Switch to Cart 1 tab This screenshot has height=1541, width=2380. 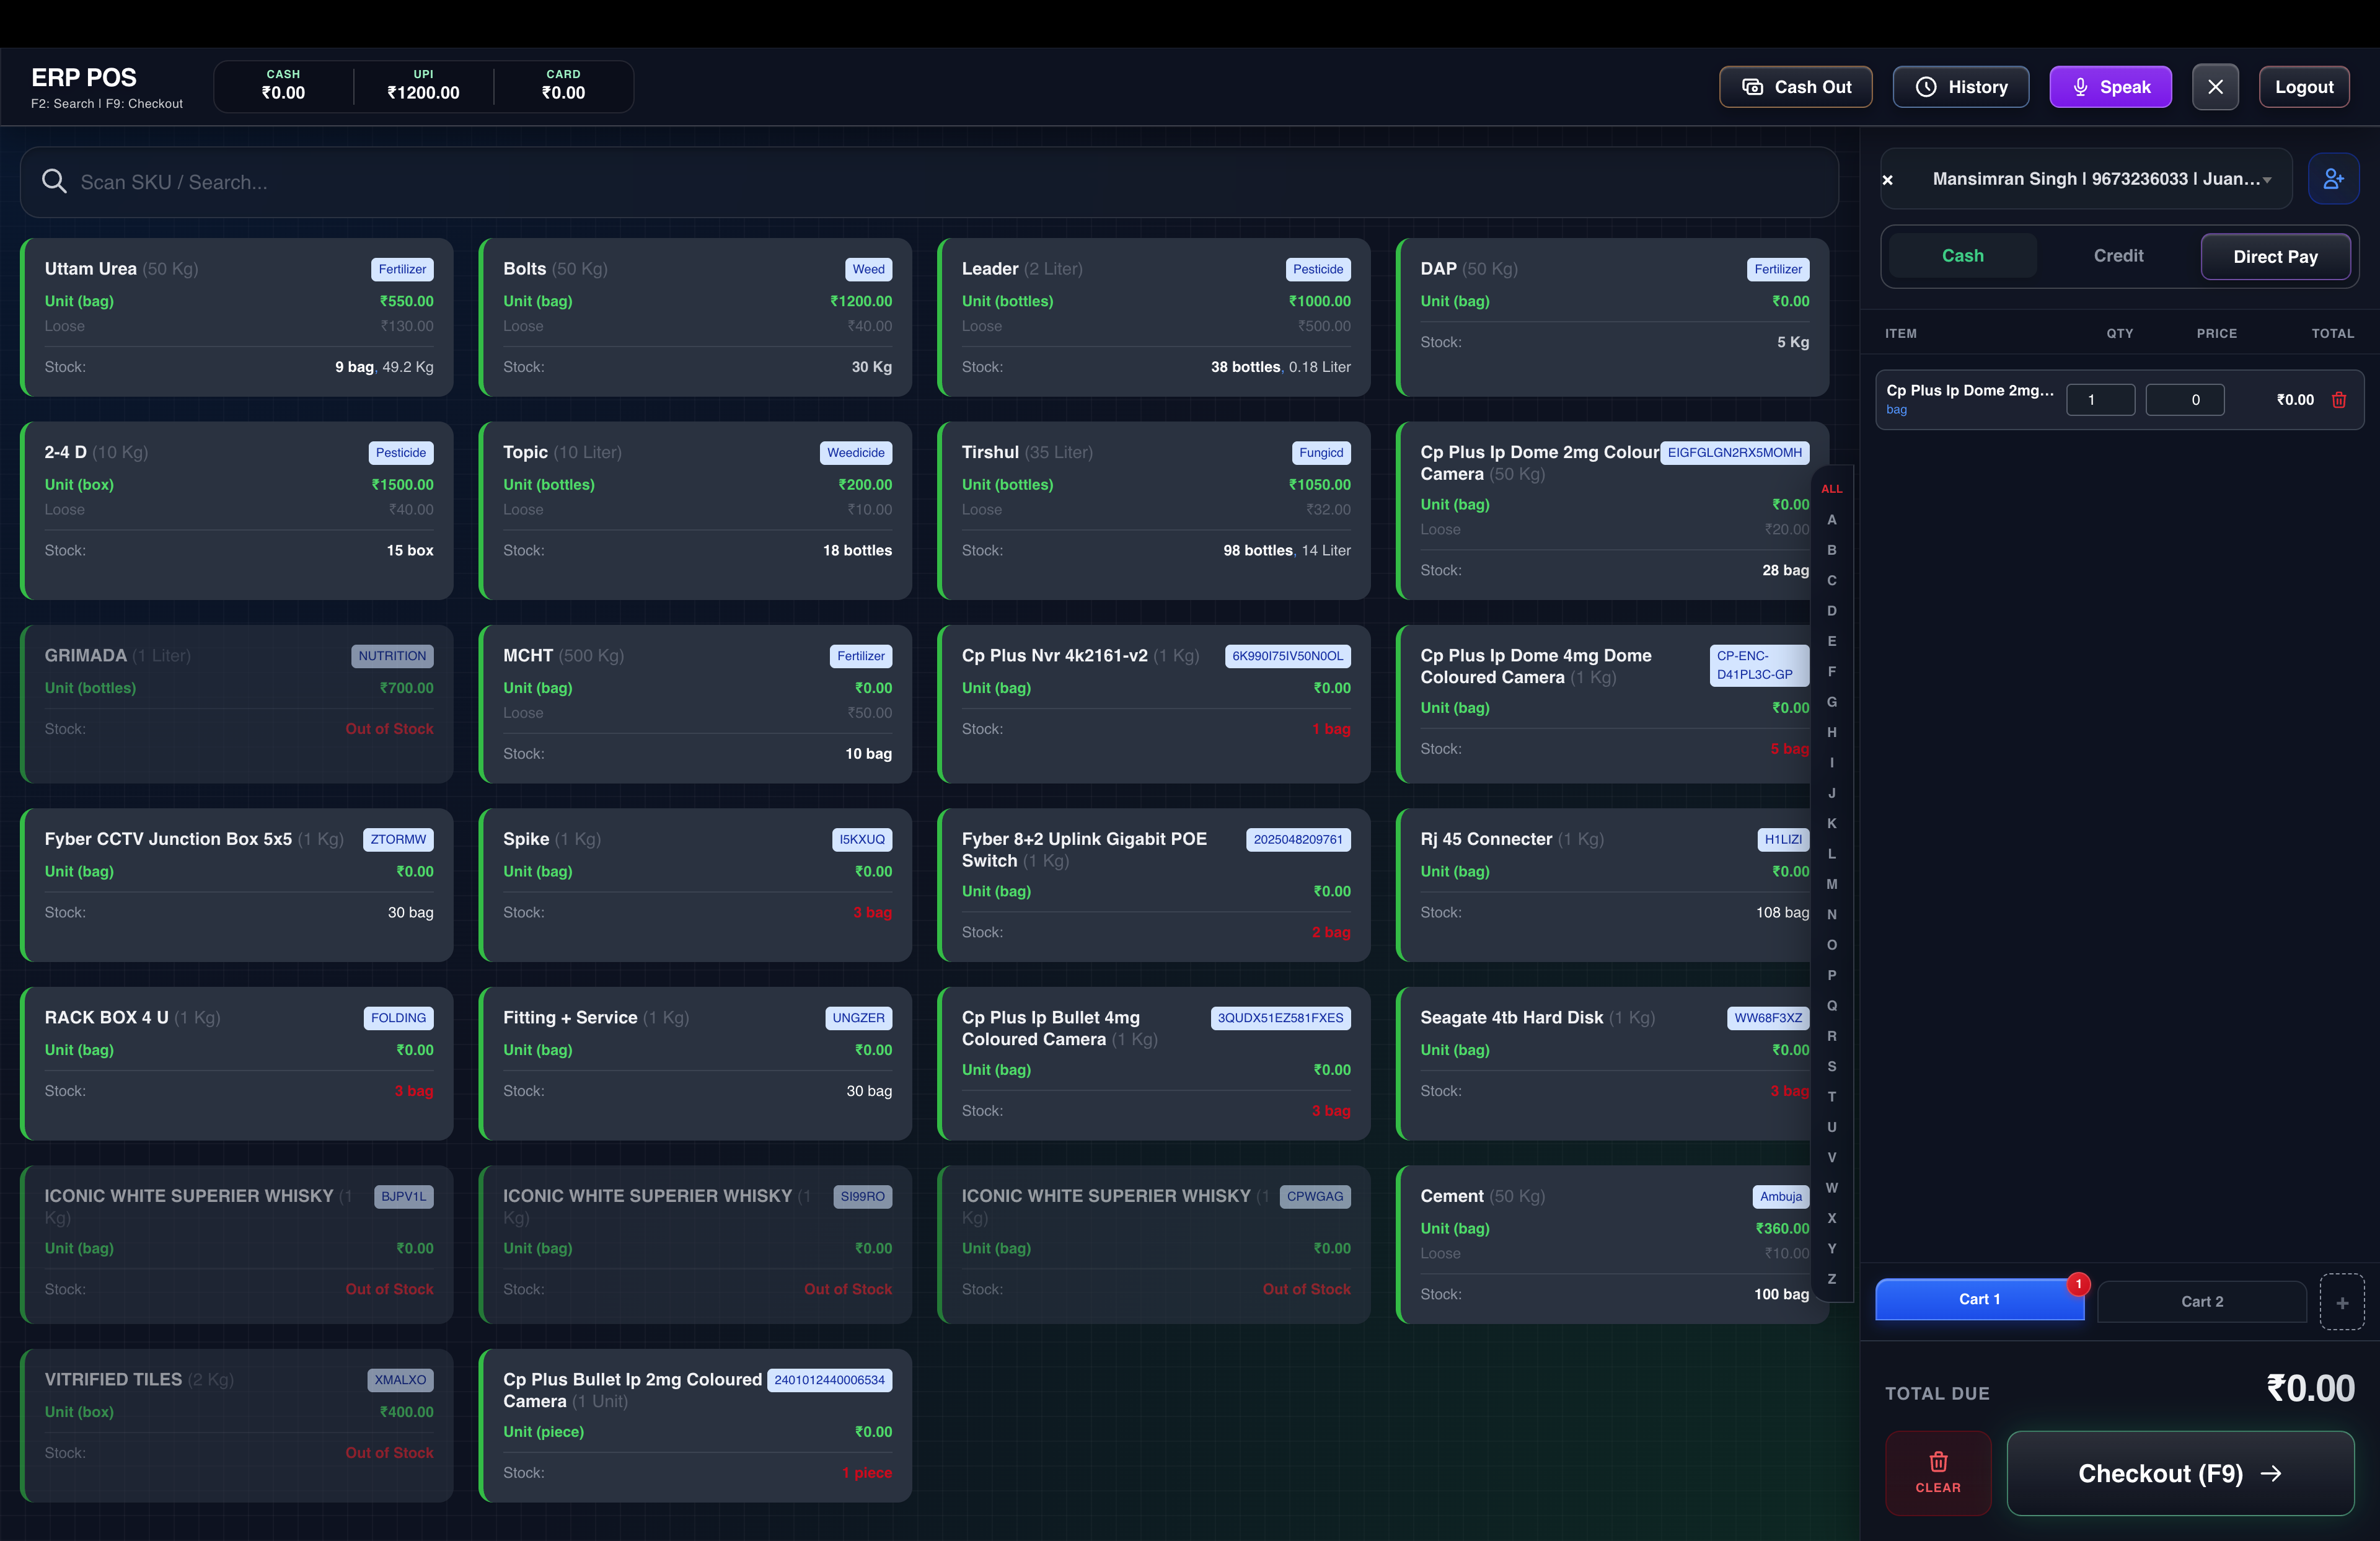click(x=1979, y=1300)
